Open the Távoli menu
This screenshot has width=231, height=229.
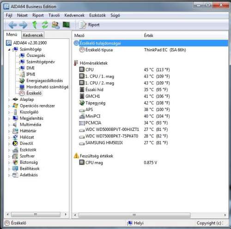(54, 15)
